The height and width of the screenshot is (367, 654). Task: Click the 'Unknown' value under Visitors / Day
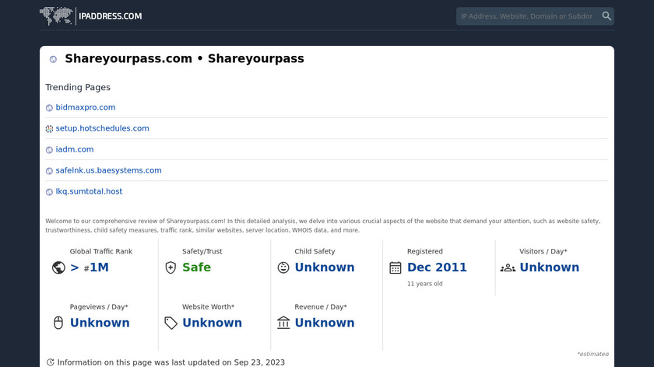[550, 267]
